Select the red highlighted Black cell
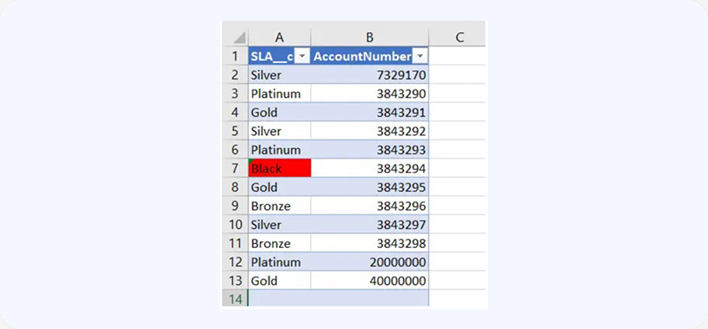 (x=280, y=168)
